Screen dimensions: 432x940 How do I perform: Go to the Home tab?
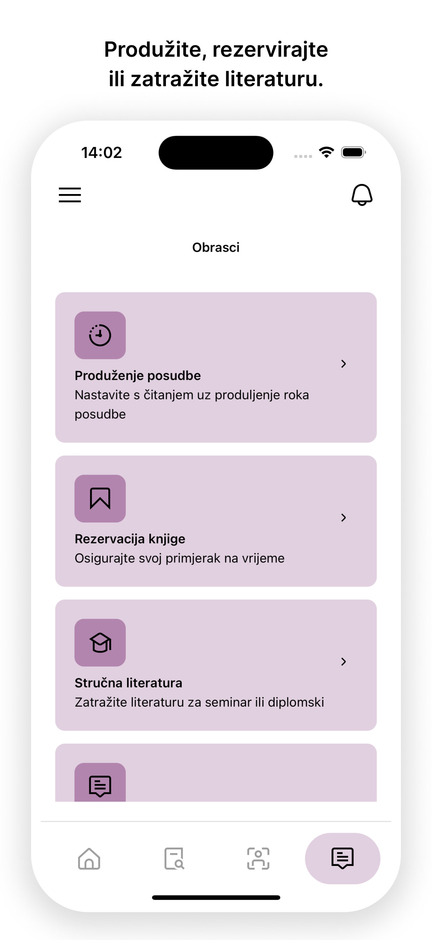89,859
